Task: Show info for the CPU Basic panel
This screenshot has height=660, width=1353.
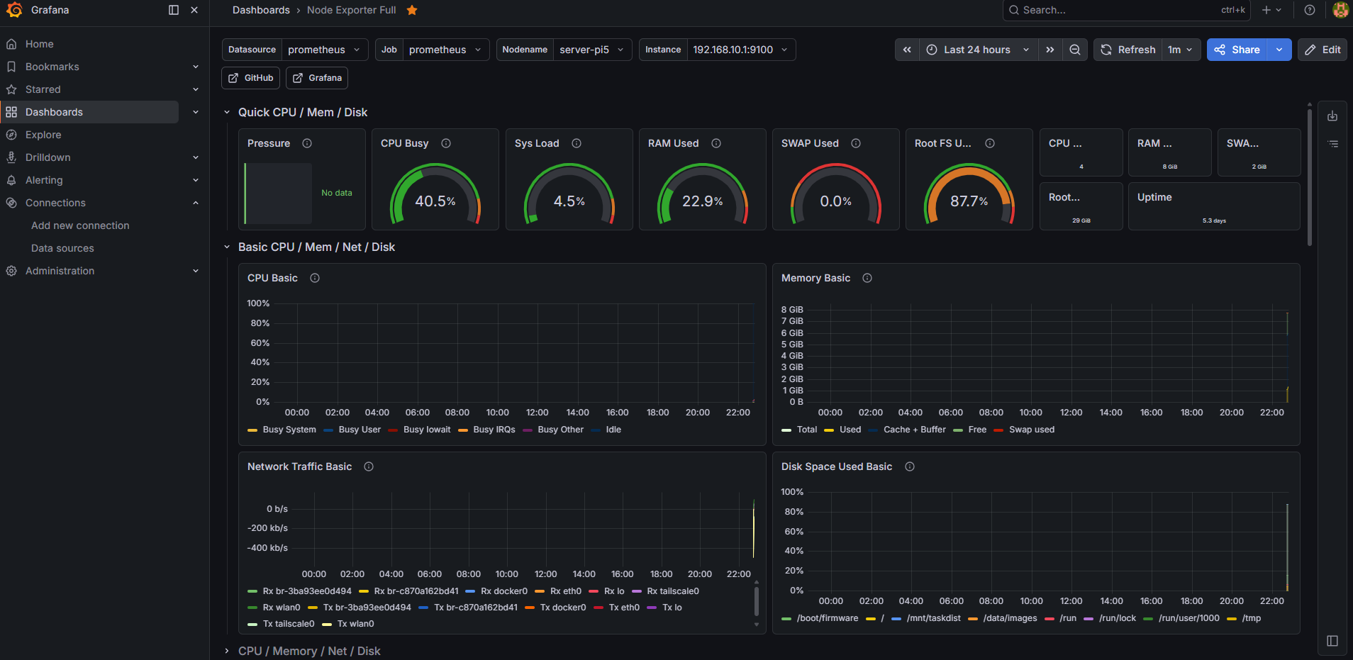Action: pos(315,278)
